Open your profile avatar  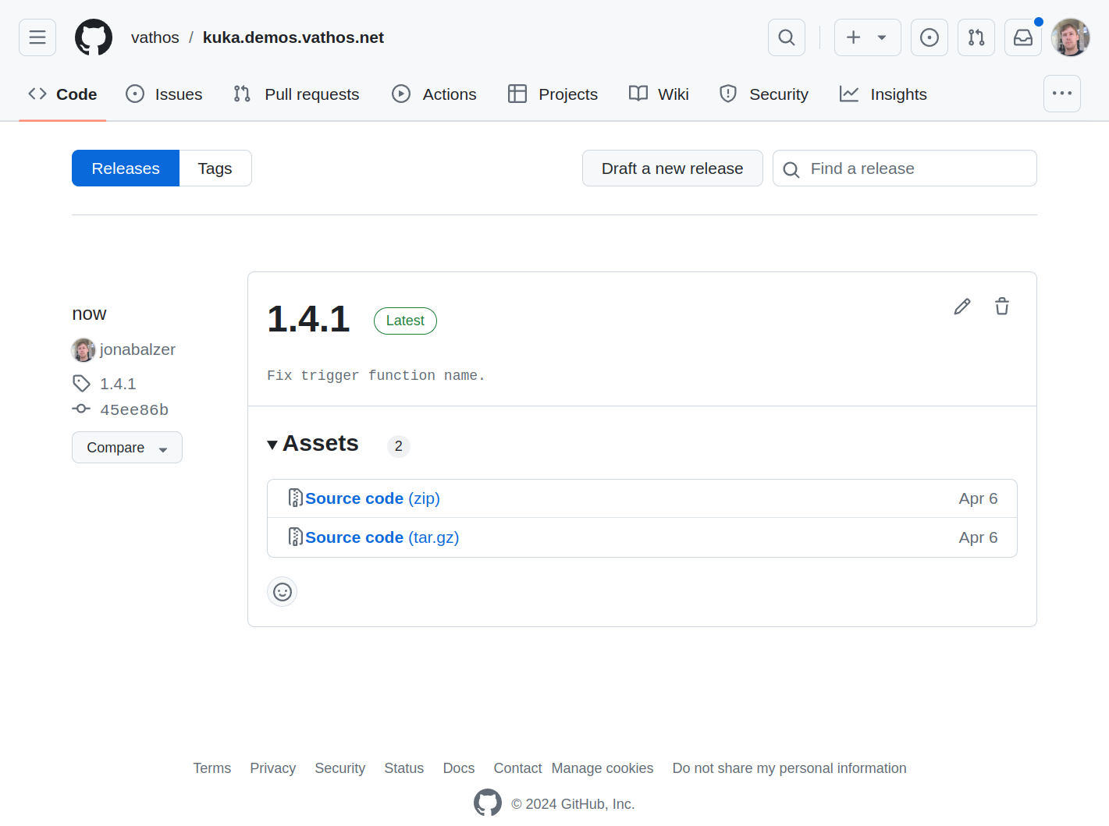tap(1070, 37)
